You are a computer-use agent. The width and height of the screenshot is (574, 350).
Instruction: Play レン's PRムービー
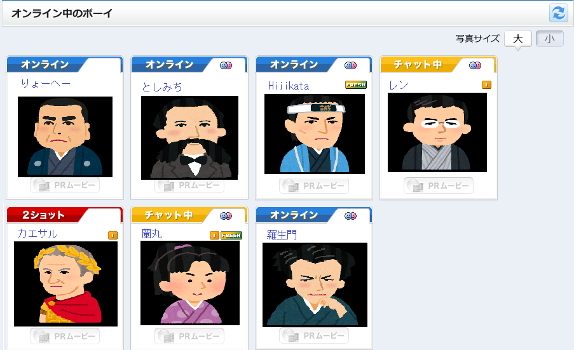point(439,185)
